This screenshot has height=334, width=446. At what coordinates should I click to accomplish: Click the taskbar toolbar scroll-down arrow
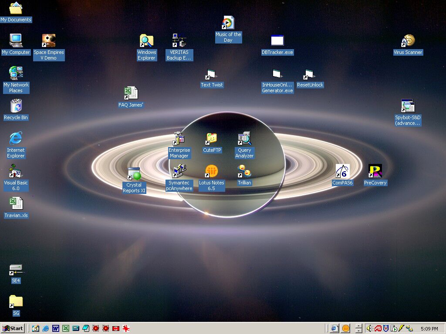[358, 331]
